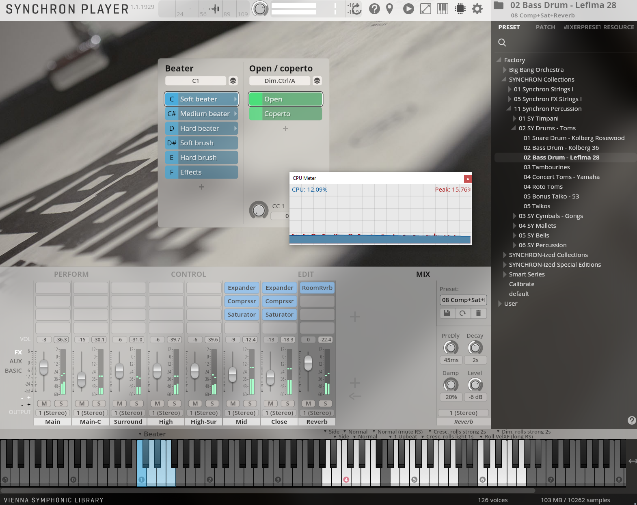Collapse the Factory tree node
The height and width of the screenshot is (505, 637).
[499, 60]
